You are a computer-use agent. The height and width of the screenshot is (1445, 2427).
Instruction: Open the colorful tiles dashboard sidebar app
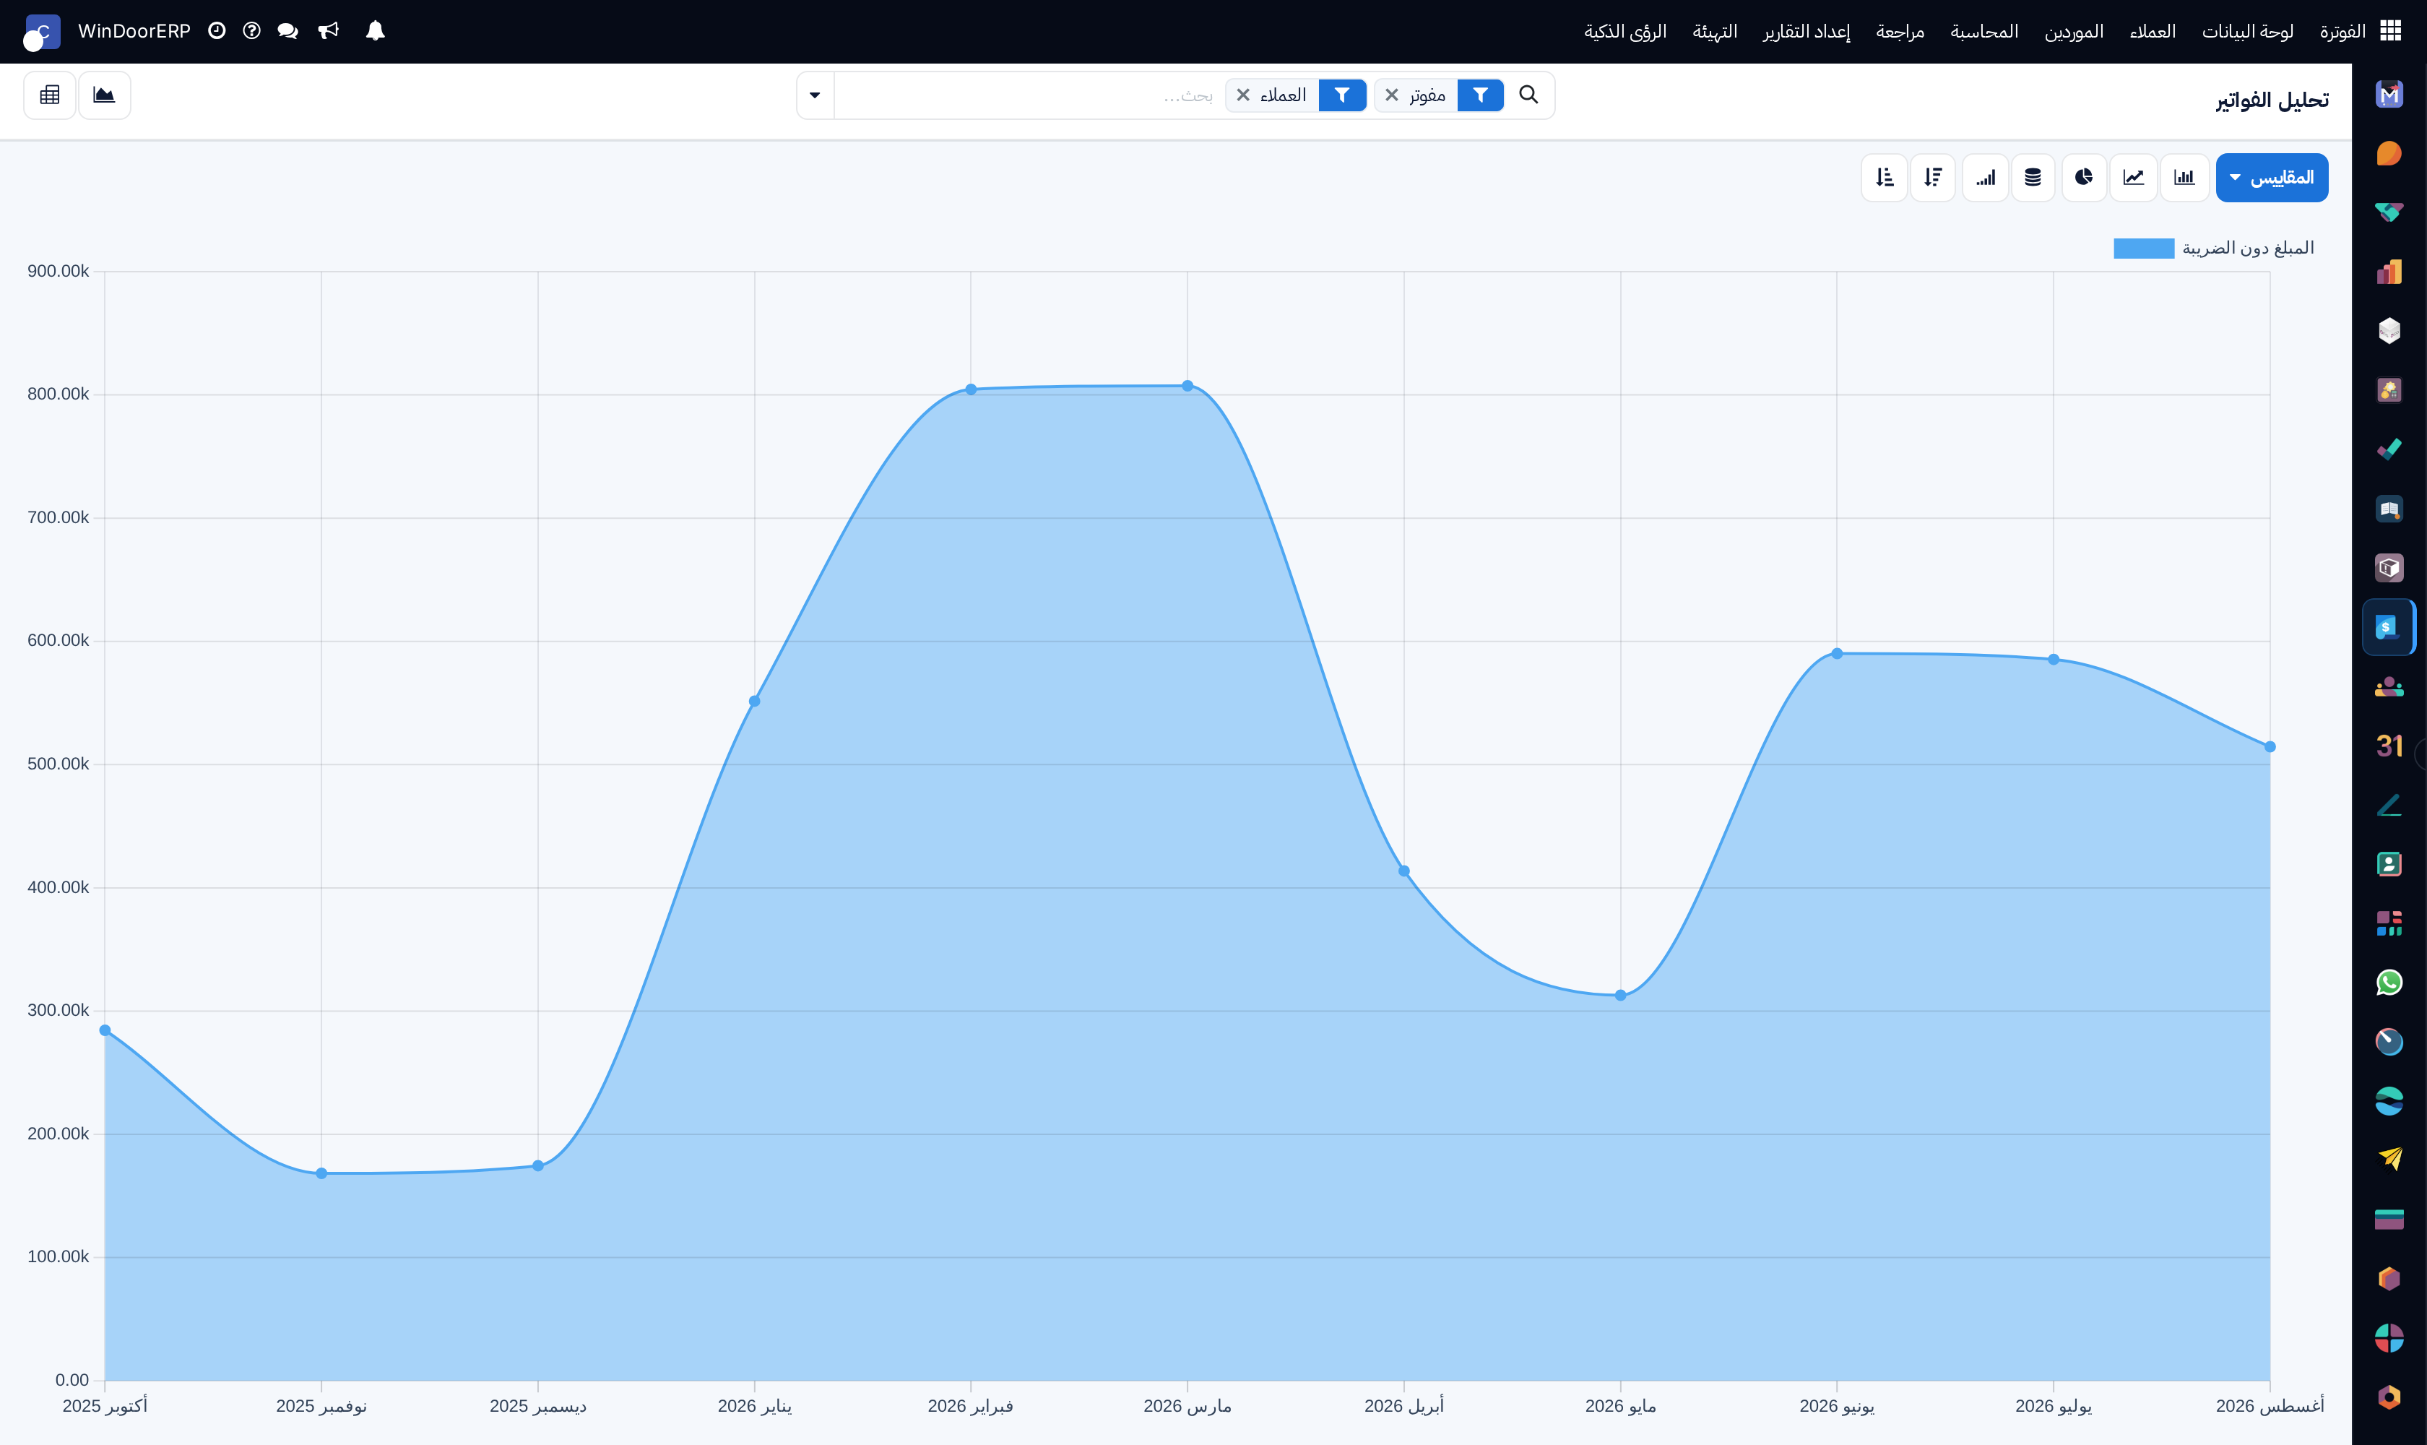pyautogui.click(x=2389, y=923)
